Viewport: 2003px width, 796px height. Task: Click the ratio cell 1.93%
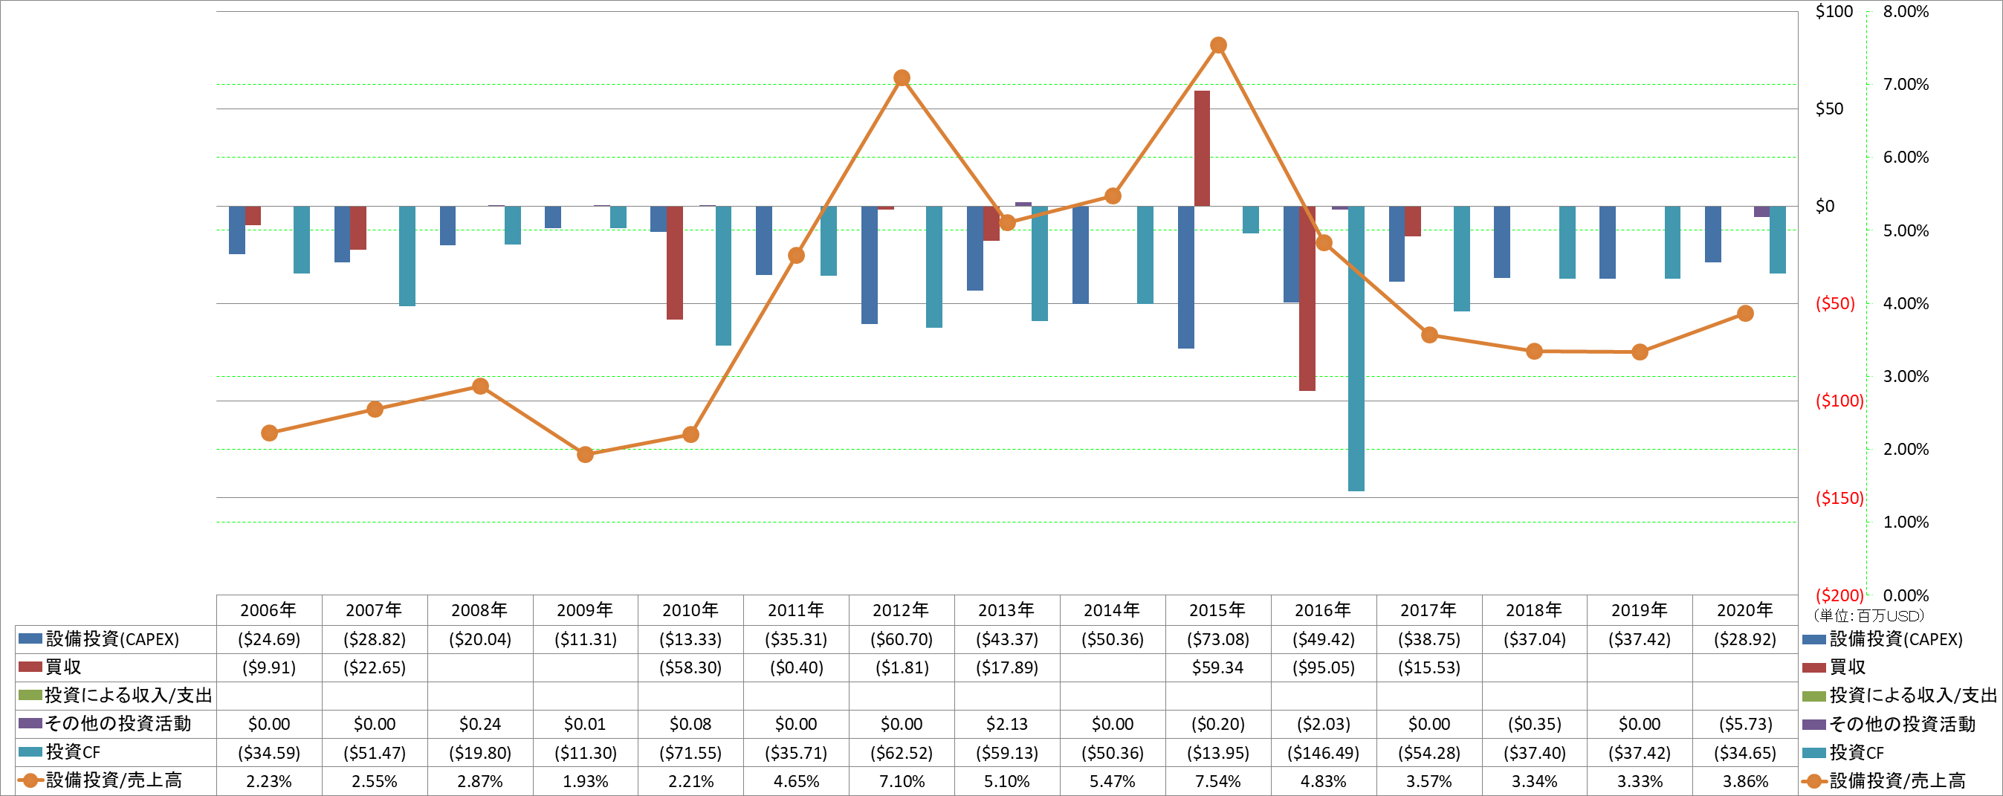click(586, 781)
